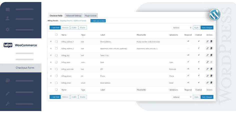The image size is (236, 115).
Task: Duplicate the billing_city field
Action: [x=211, y=55]
